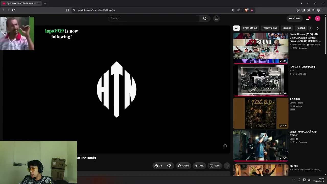Show more filter chips with right arrow
Viewport: 327px width, 184px height.
(318, 28)
